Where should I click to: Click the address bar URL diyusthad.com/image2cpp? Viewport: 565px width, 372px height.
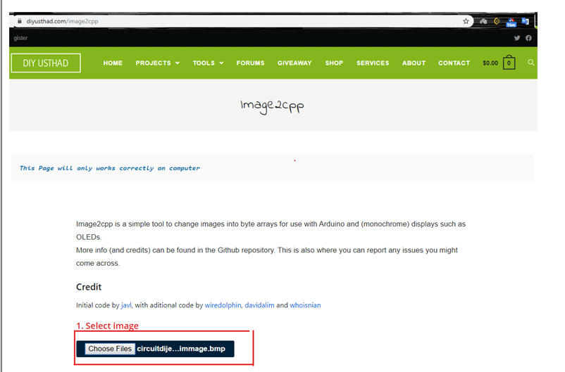coord(62,21)
